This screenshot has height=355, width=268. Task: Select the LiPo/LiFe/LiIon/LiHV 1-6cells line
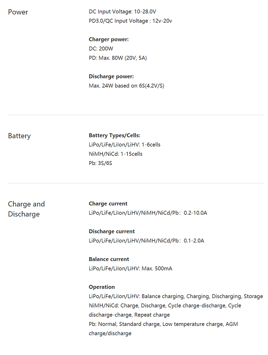pos(124,145)
